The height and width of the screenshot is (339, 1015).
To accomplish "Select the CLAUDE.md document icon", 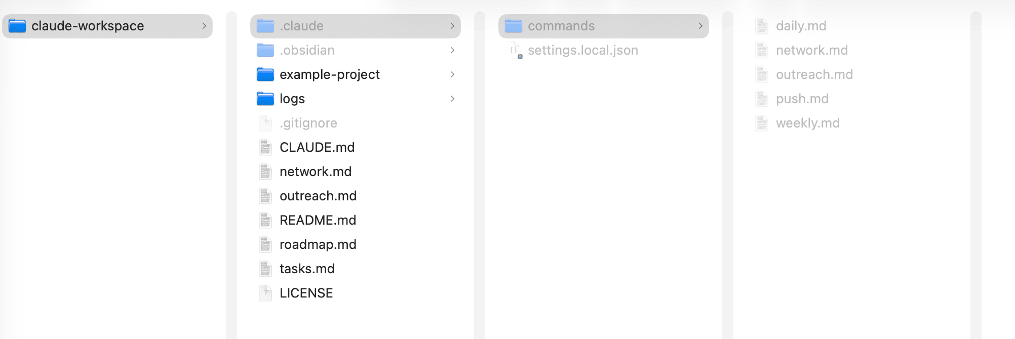I will (x=265, y=147).
